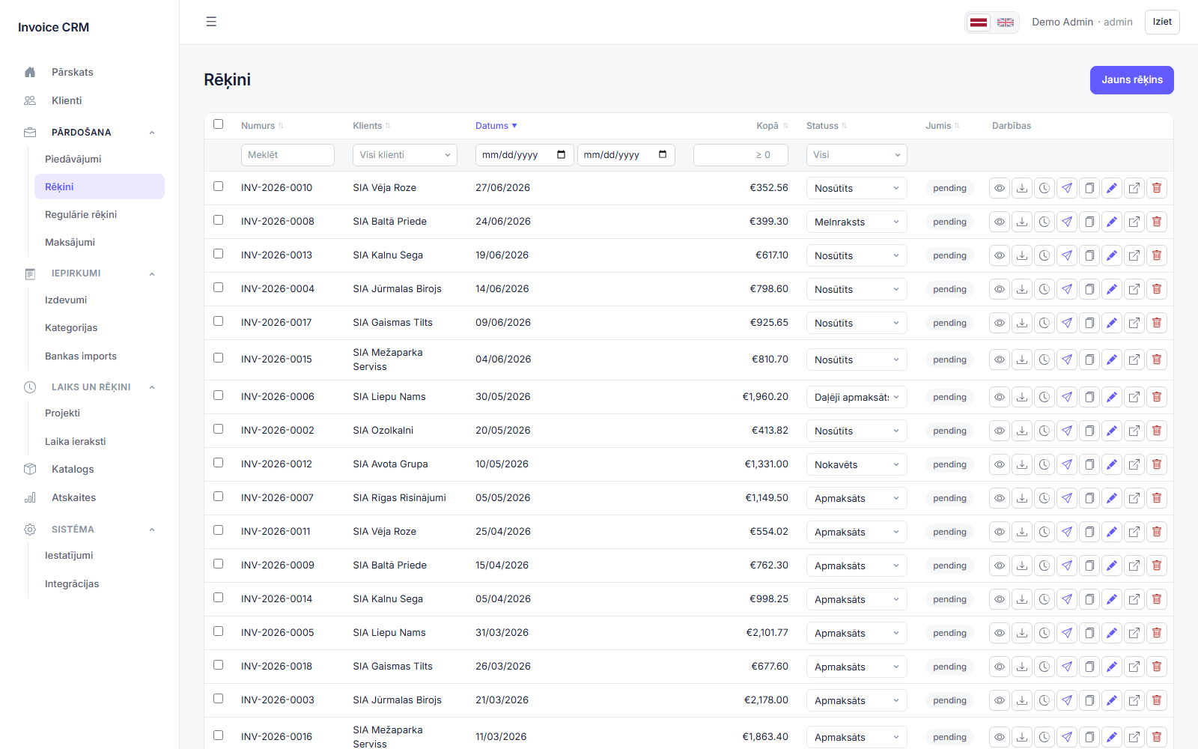Select checkbox for INV-2026-0005
This screenshot has height=749, width=1198.
pyautogui.click(x=218, y=631)
